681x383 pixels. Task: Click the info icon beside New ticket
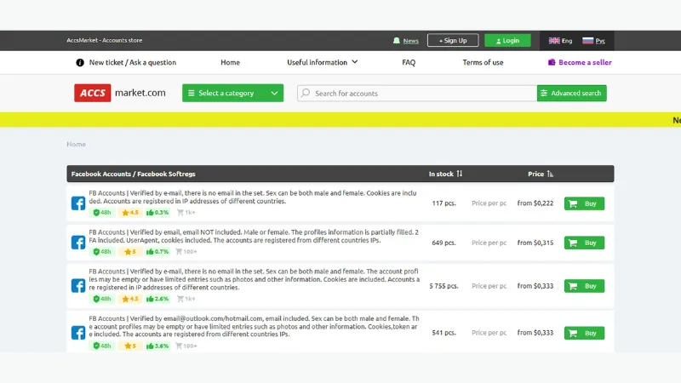tap(80, 62)
